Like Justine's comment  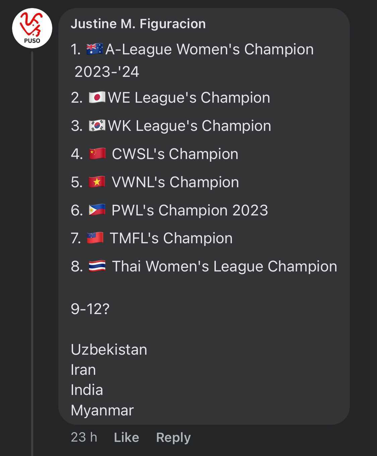(126, 437)
